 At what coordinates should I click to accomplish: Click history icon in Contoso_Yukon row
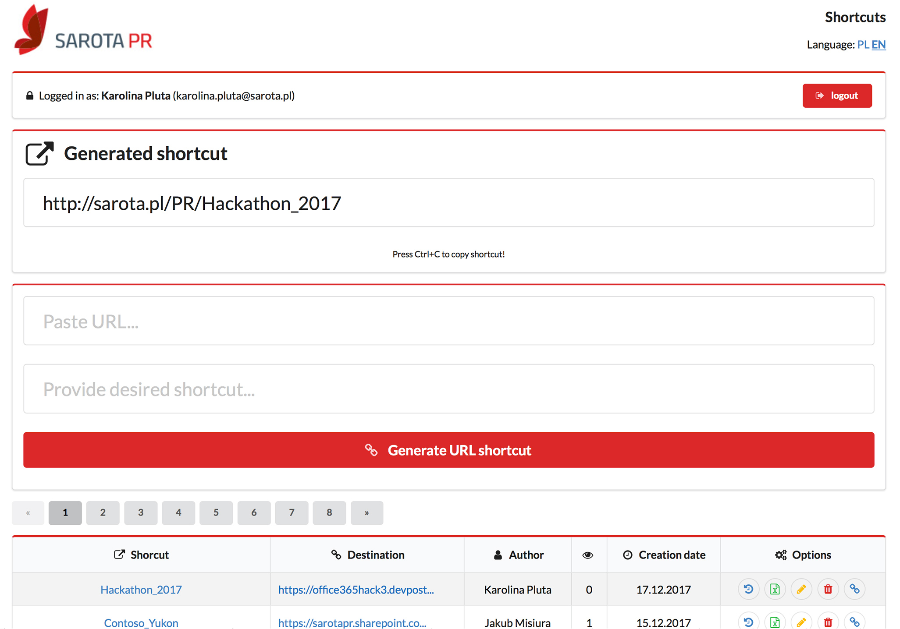748,622
